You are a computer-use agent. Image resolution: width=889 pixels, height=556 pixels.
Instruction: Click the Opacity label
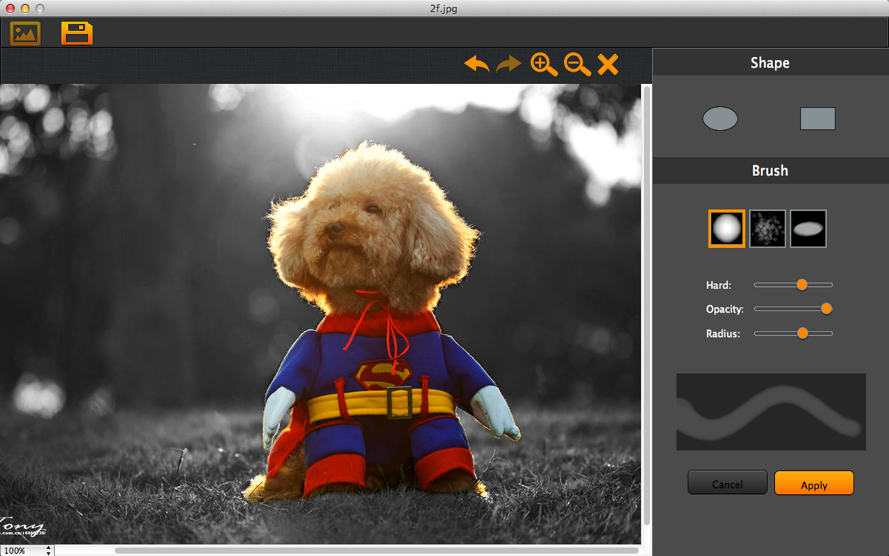724,309
